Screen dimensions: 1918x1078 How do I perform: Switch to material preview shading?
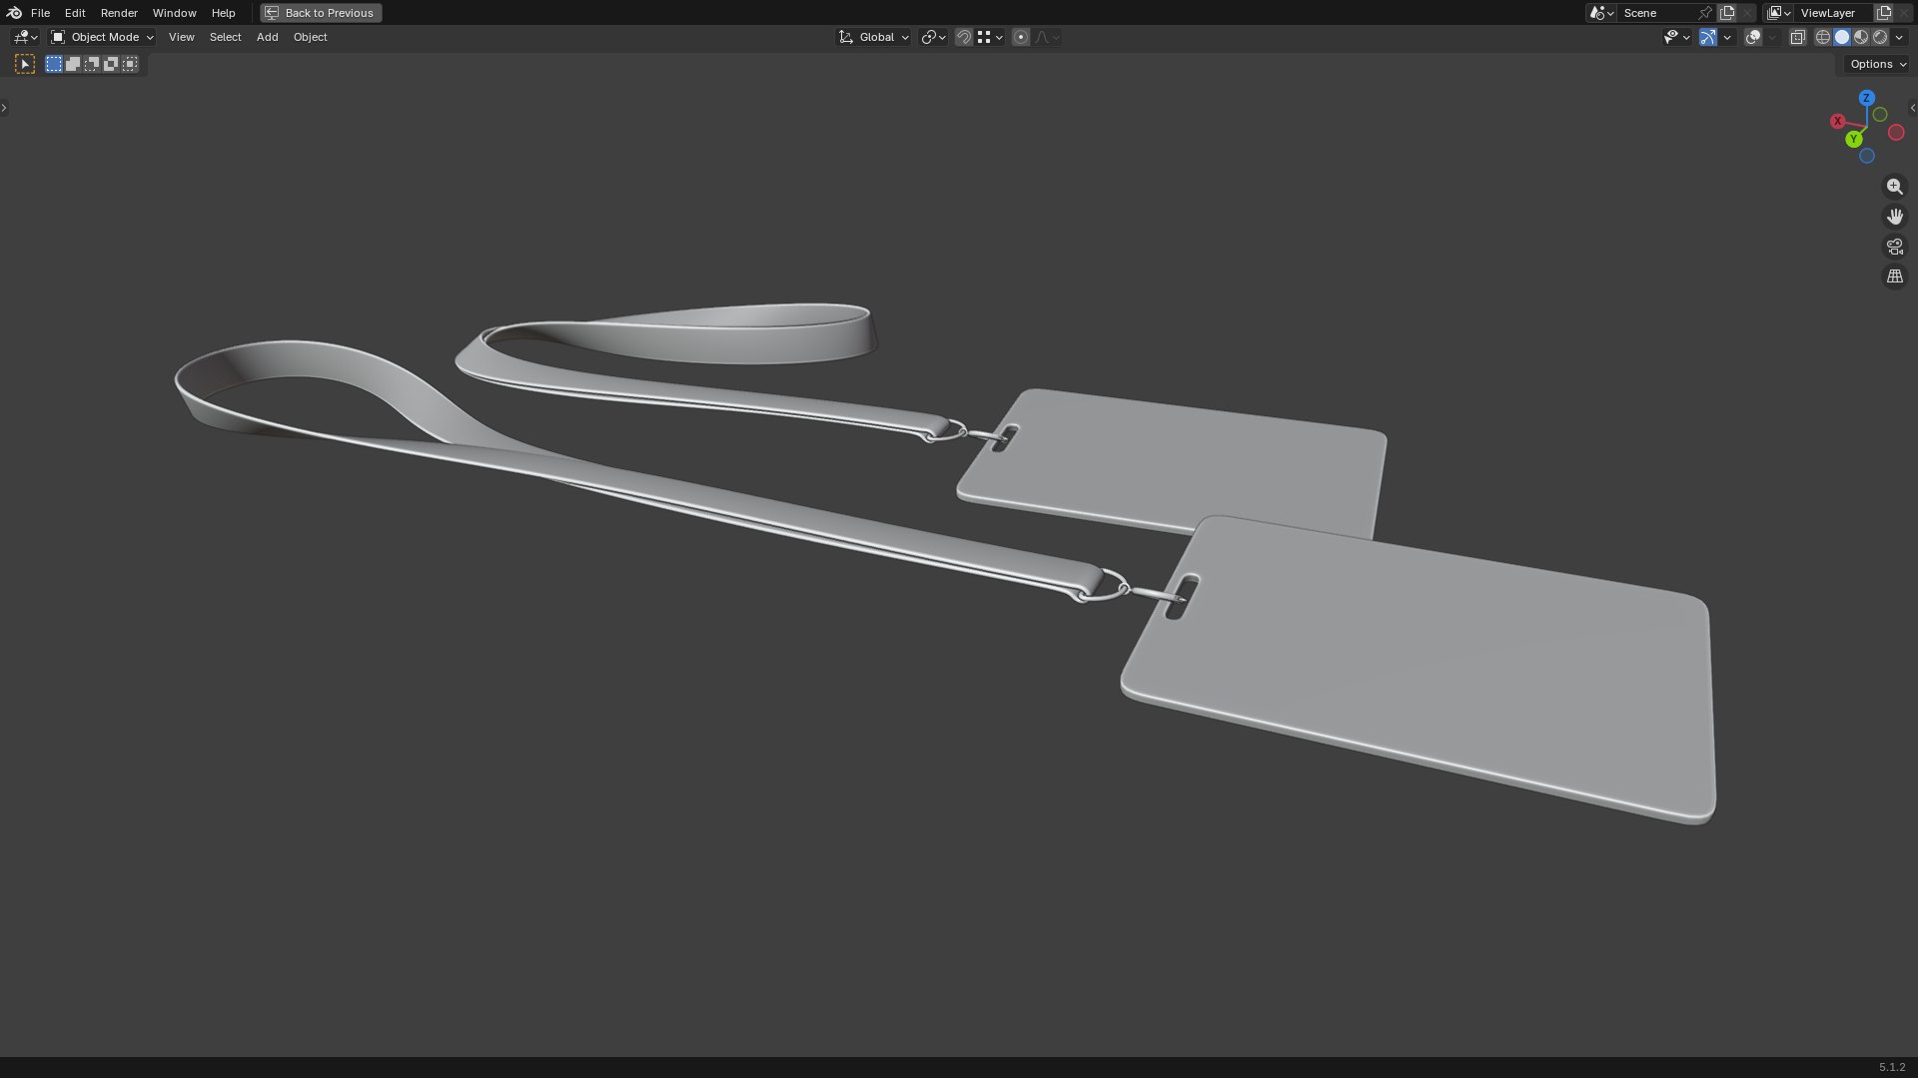tap(1861, 37)
